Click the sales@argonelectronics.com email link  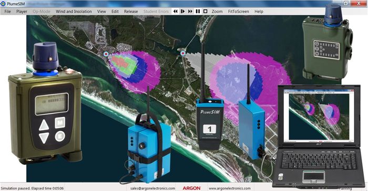(x=153, y=188)
